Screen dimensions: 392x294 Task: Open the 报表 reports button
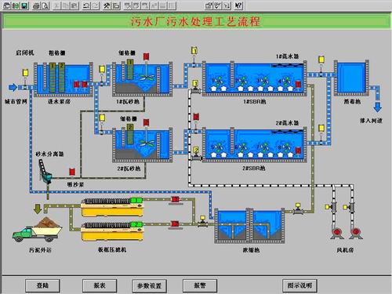pos(100,285)
